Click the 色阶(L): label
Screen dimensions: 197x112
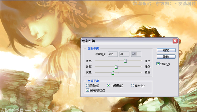tap(100, 54)
